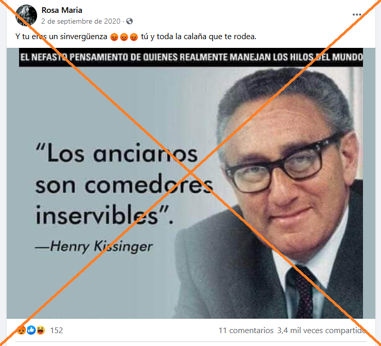Show the 3,4 mil veces compartido list

tap(321, 331)
